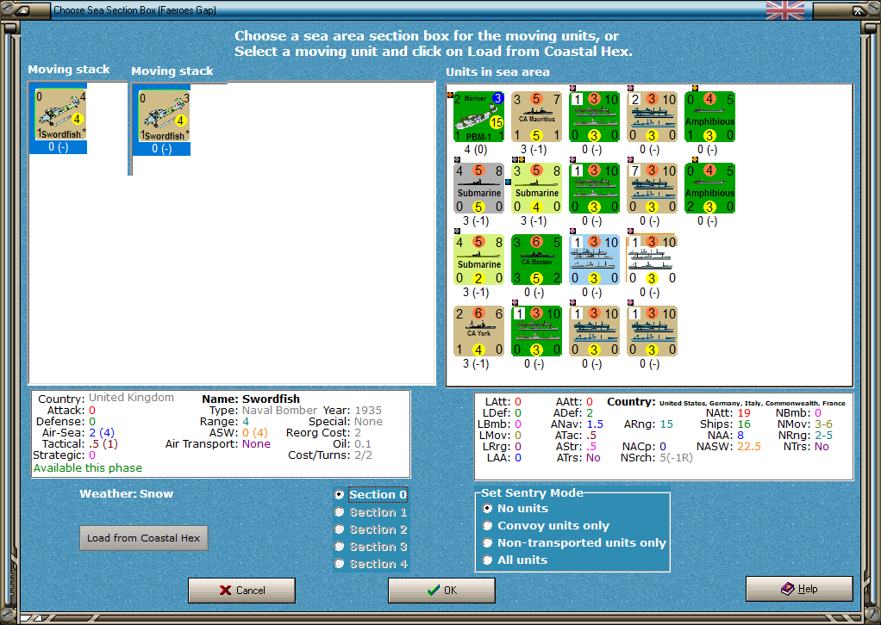881x625 pixels.
Task: Click the 'Name: Swordfish' unit title
Action: pos(251,399)
